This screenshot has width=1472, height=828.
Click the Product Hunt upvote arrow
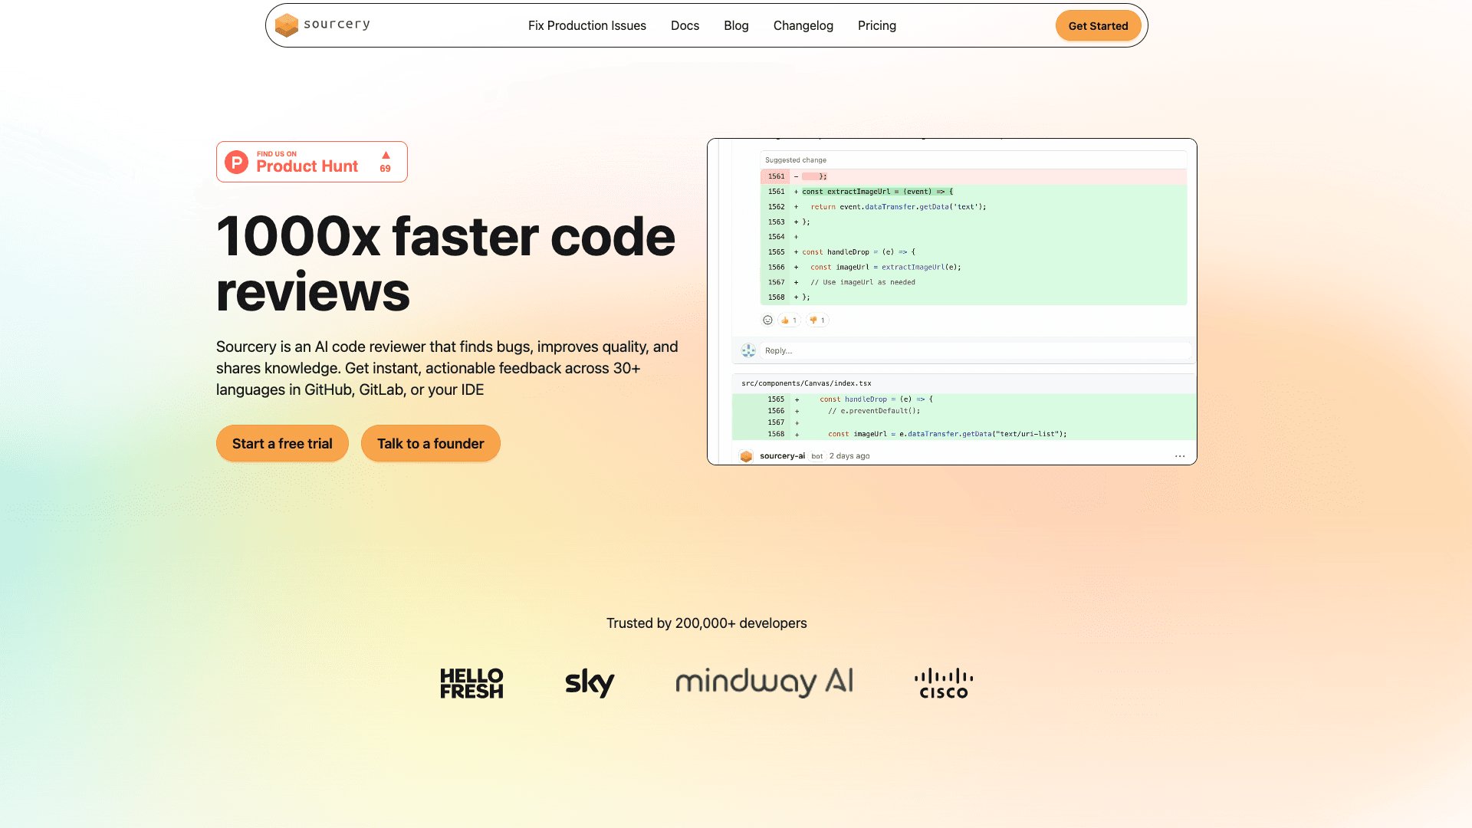tap(386, 156)
